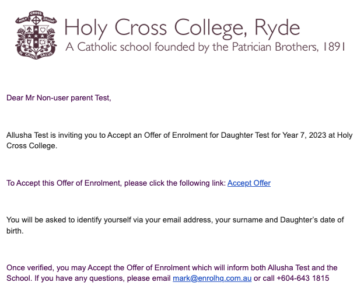364x303 pixels.
Task: Click "Patrician Brothers" in the header tagline
Action: pos(274,47)
